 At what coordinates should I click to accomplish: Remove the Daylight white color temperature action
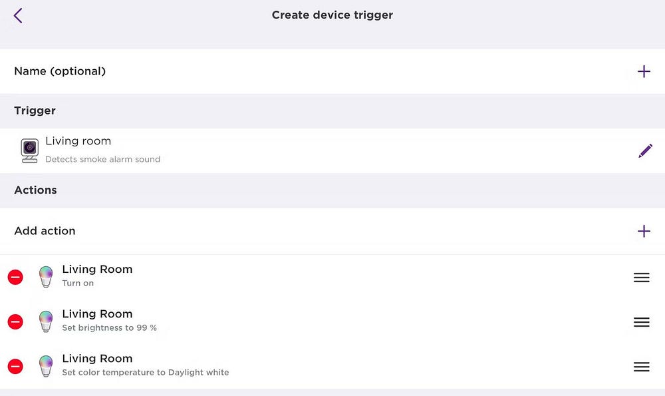(15, 366)
